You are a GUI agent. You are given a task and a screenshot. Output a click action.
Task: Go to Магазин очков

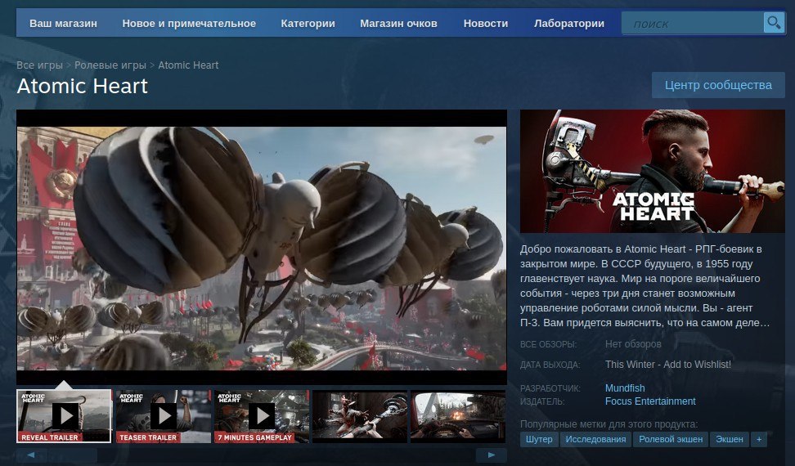(398, 23)
